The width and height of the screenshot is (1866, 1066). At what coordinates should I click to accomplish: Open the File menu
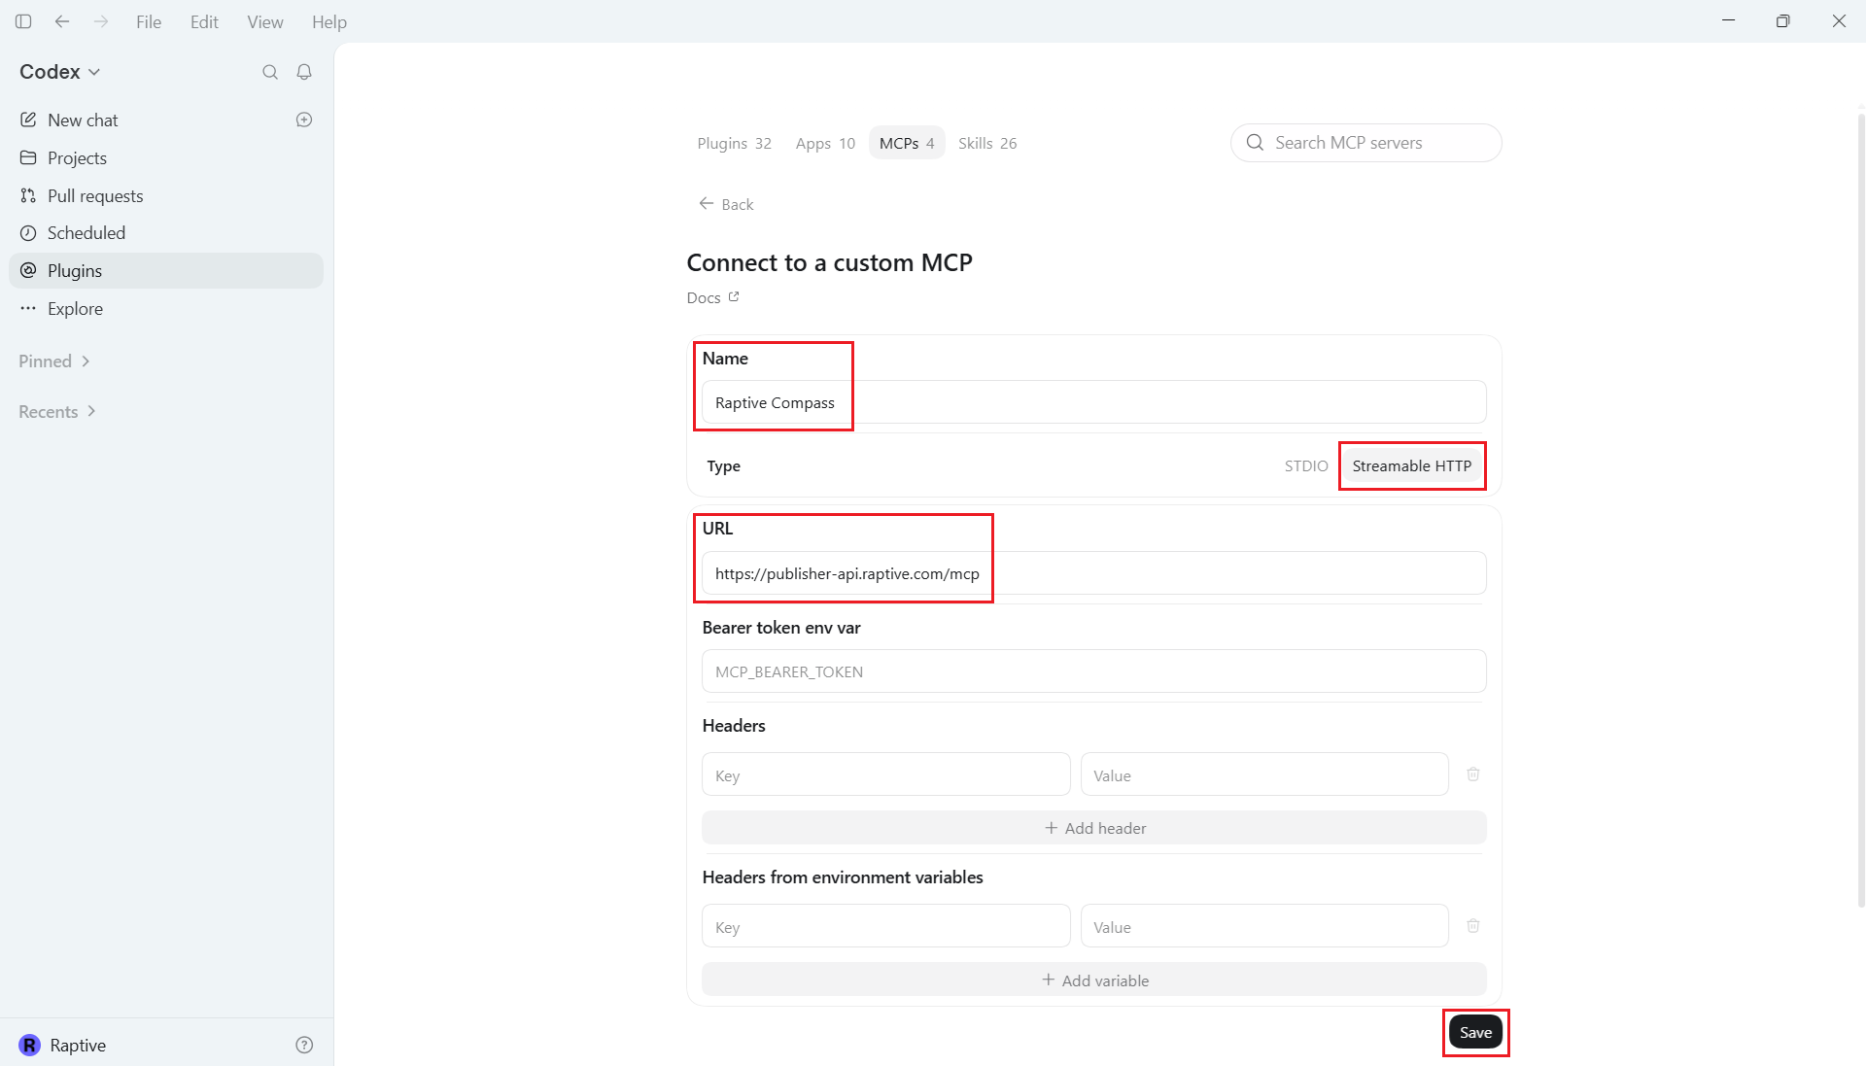click(149, 21)
